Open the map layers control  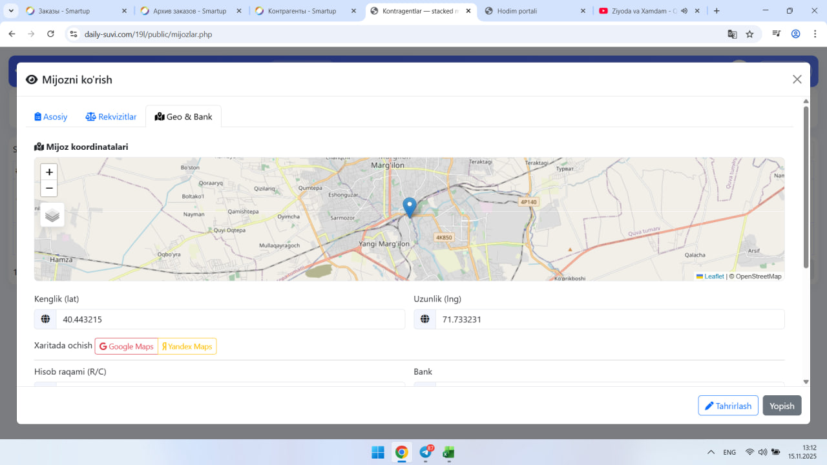pos(52,215)
